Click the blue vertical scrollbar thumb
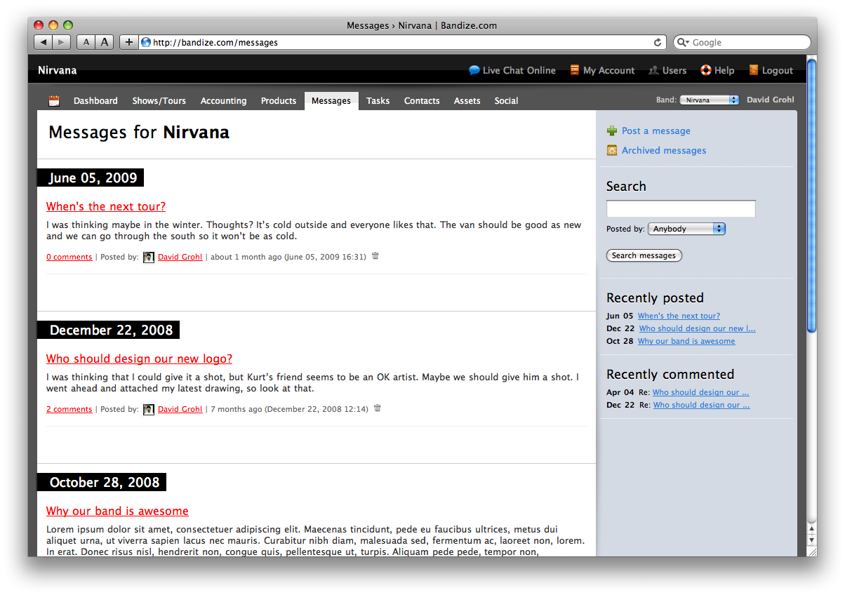Viewport: 845px width, 595px height. pos(811,195)
